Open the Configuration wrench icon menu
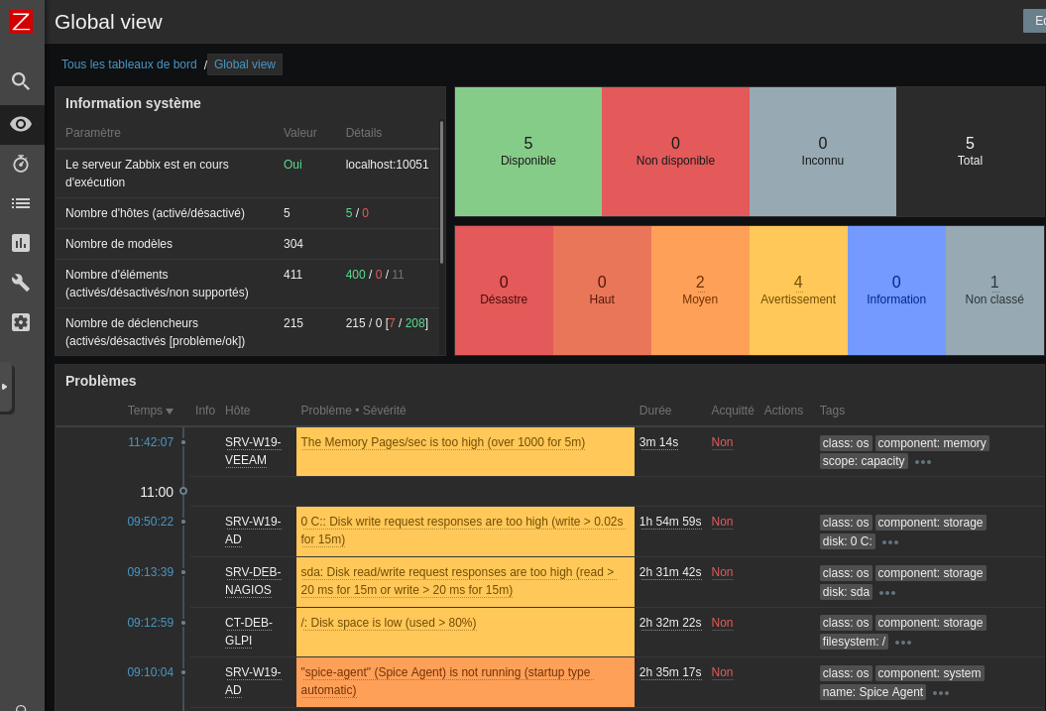1046x711 pixels. coord(21,283)
